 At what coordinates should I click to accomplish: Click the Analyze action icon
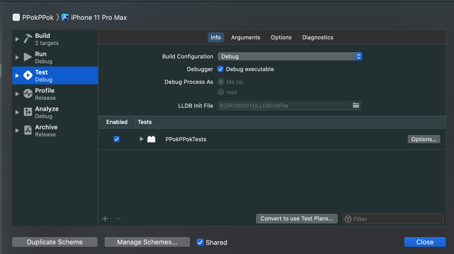point(28,112)
